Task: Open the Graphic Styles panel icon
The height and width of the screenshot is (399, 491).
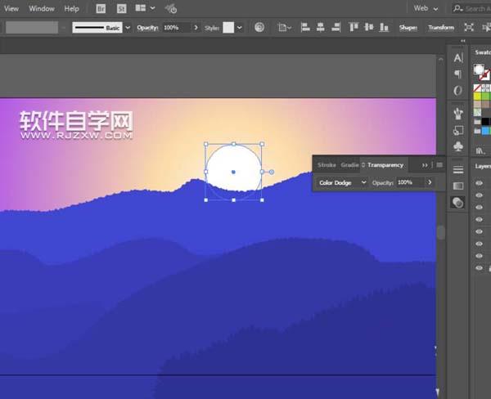Action: [458, 130]
